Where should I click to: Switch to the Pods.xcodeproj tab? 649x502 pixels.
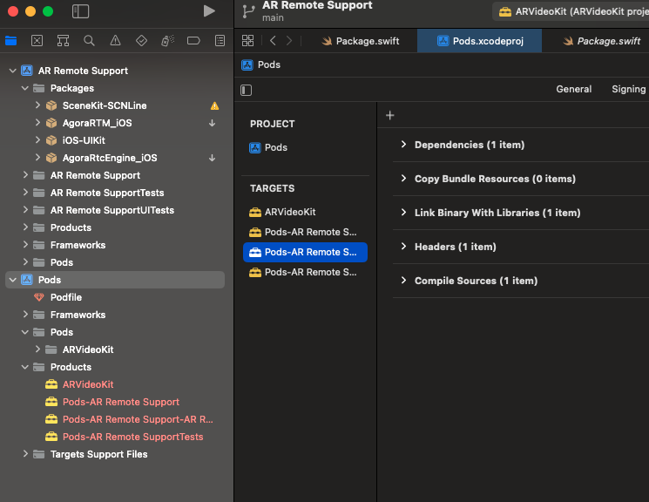[480, 41]
